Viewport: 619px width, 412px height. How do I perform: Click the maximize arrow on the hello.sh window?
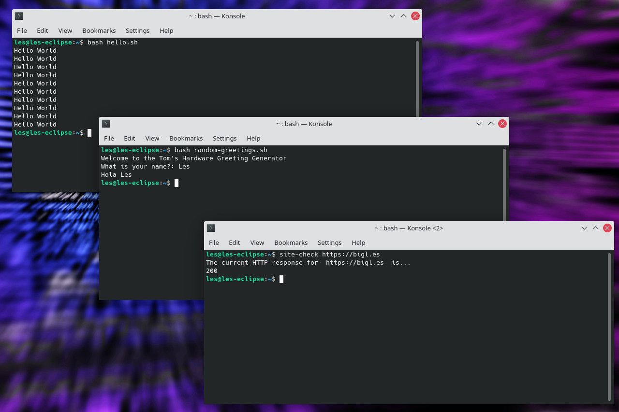(403, 16)
